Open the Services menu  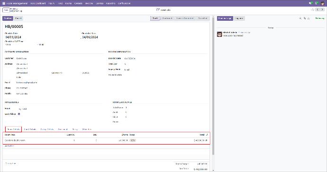pyautogui.click(x=100, y=3)
